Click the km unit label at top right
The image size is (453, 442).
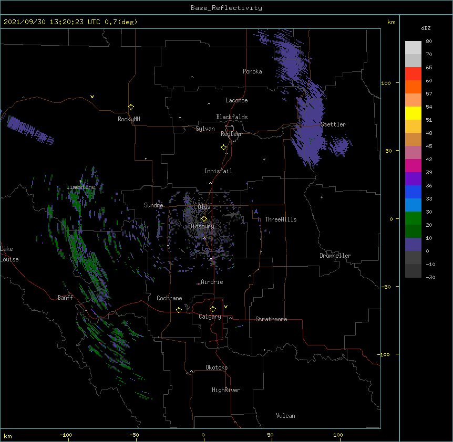[x=391, y=22]
